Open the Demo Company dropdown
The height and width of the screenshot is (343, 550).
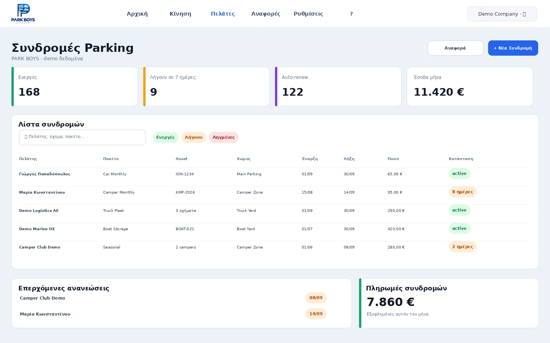[x=502, y=14]
